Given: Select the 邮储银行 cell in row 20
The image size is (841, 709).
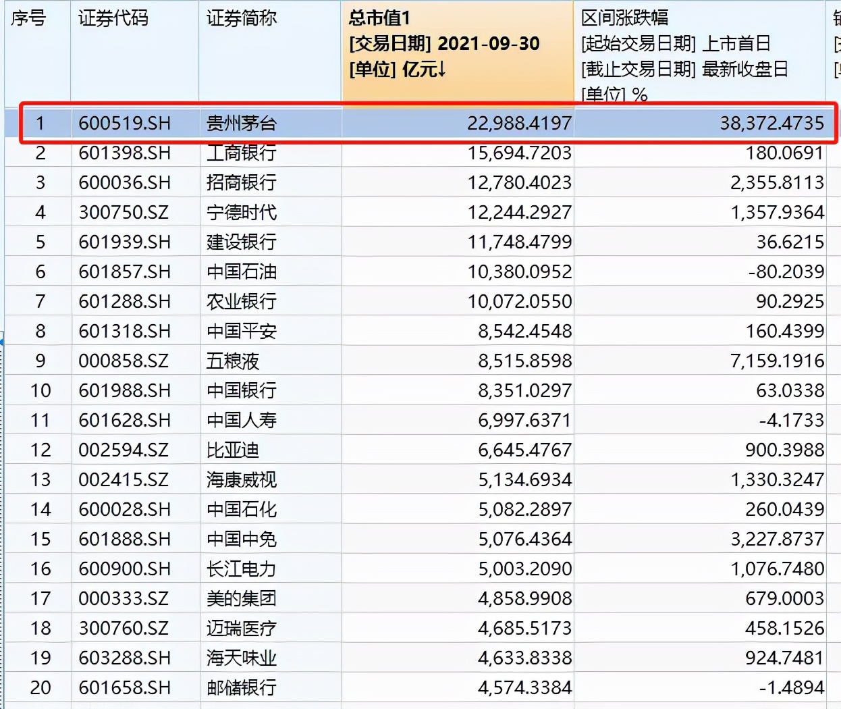Looking at the screenshot, I should [x=241, y=688].
